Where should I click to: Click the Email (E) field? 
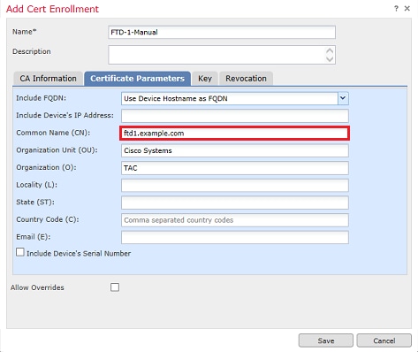pyautogui.click(x=235, y=237)
